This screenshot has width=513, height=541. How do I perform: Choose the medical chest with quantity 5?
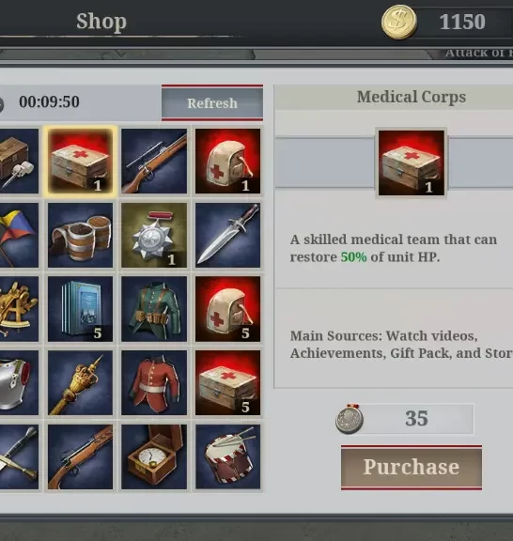(228, 382)
